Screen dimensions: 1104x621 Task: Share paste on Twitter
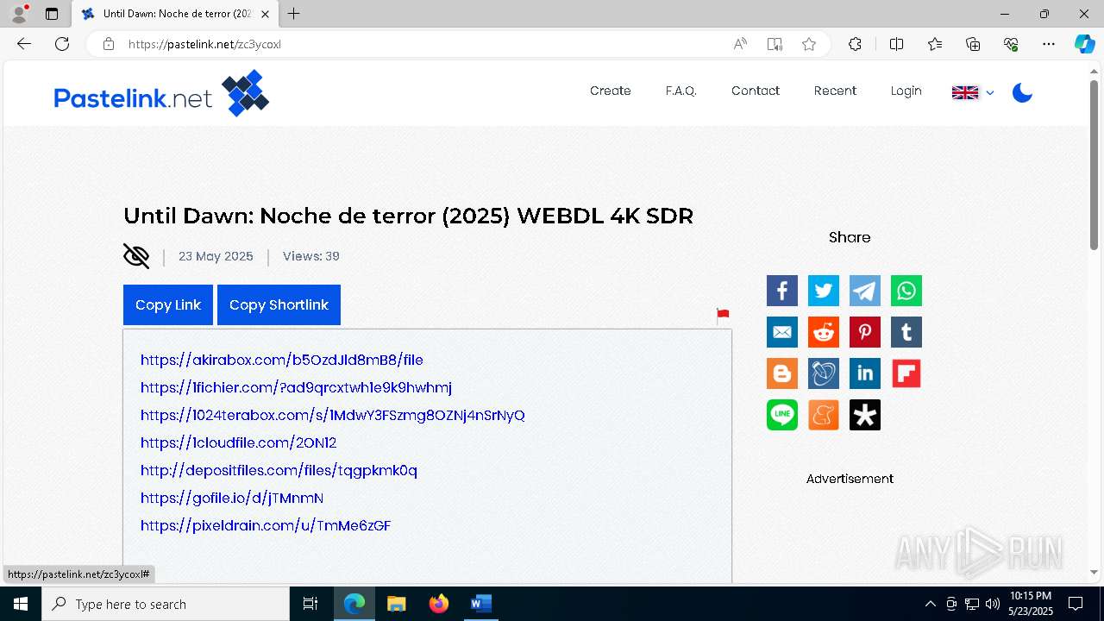(x=824, y=291)
